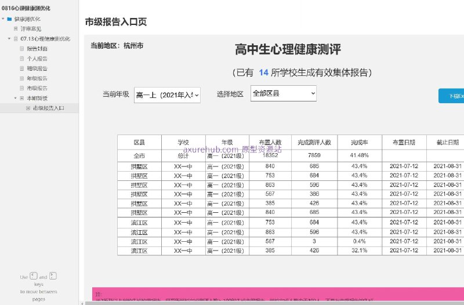Collapse the 07.13心理健康测优化 tree arrow

(9, 39)
